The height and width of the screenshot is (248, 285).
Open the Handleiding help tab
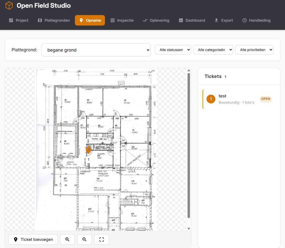[x=256, y=20]
